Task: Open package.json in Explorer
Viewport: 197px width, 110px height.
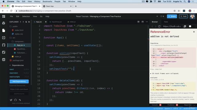Action: pos(18,61)
